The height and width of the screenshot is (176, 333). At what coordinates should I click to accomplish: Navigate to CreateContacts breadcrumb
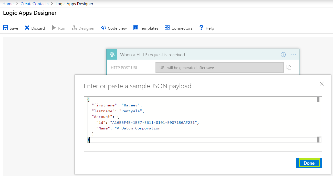[34, 4]
